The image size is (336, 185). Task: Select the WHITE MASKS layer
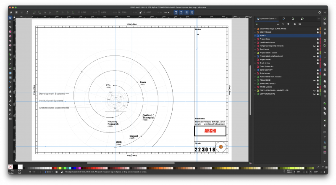[x=266, y=87]
